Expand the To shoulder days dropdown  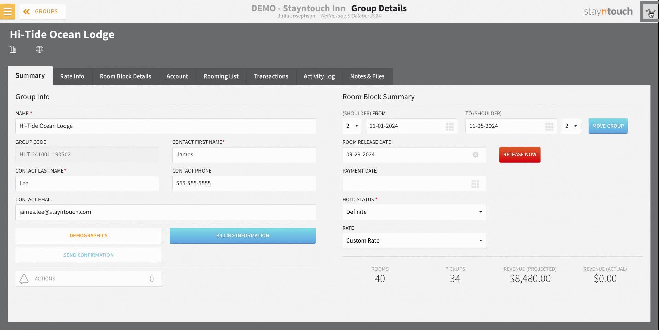pos(571,126)
